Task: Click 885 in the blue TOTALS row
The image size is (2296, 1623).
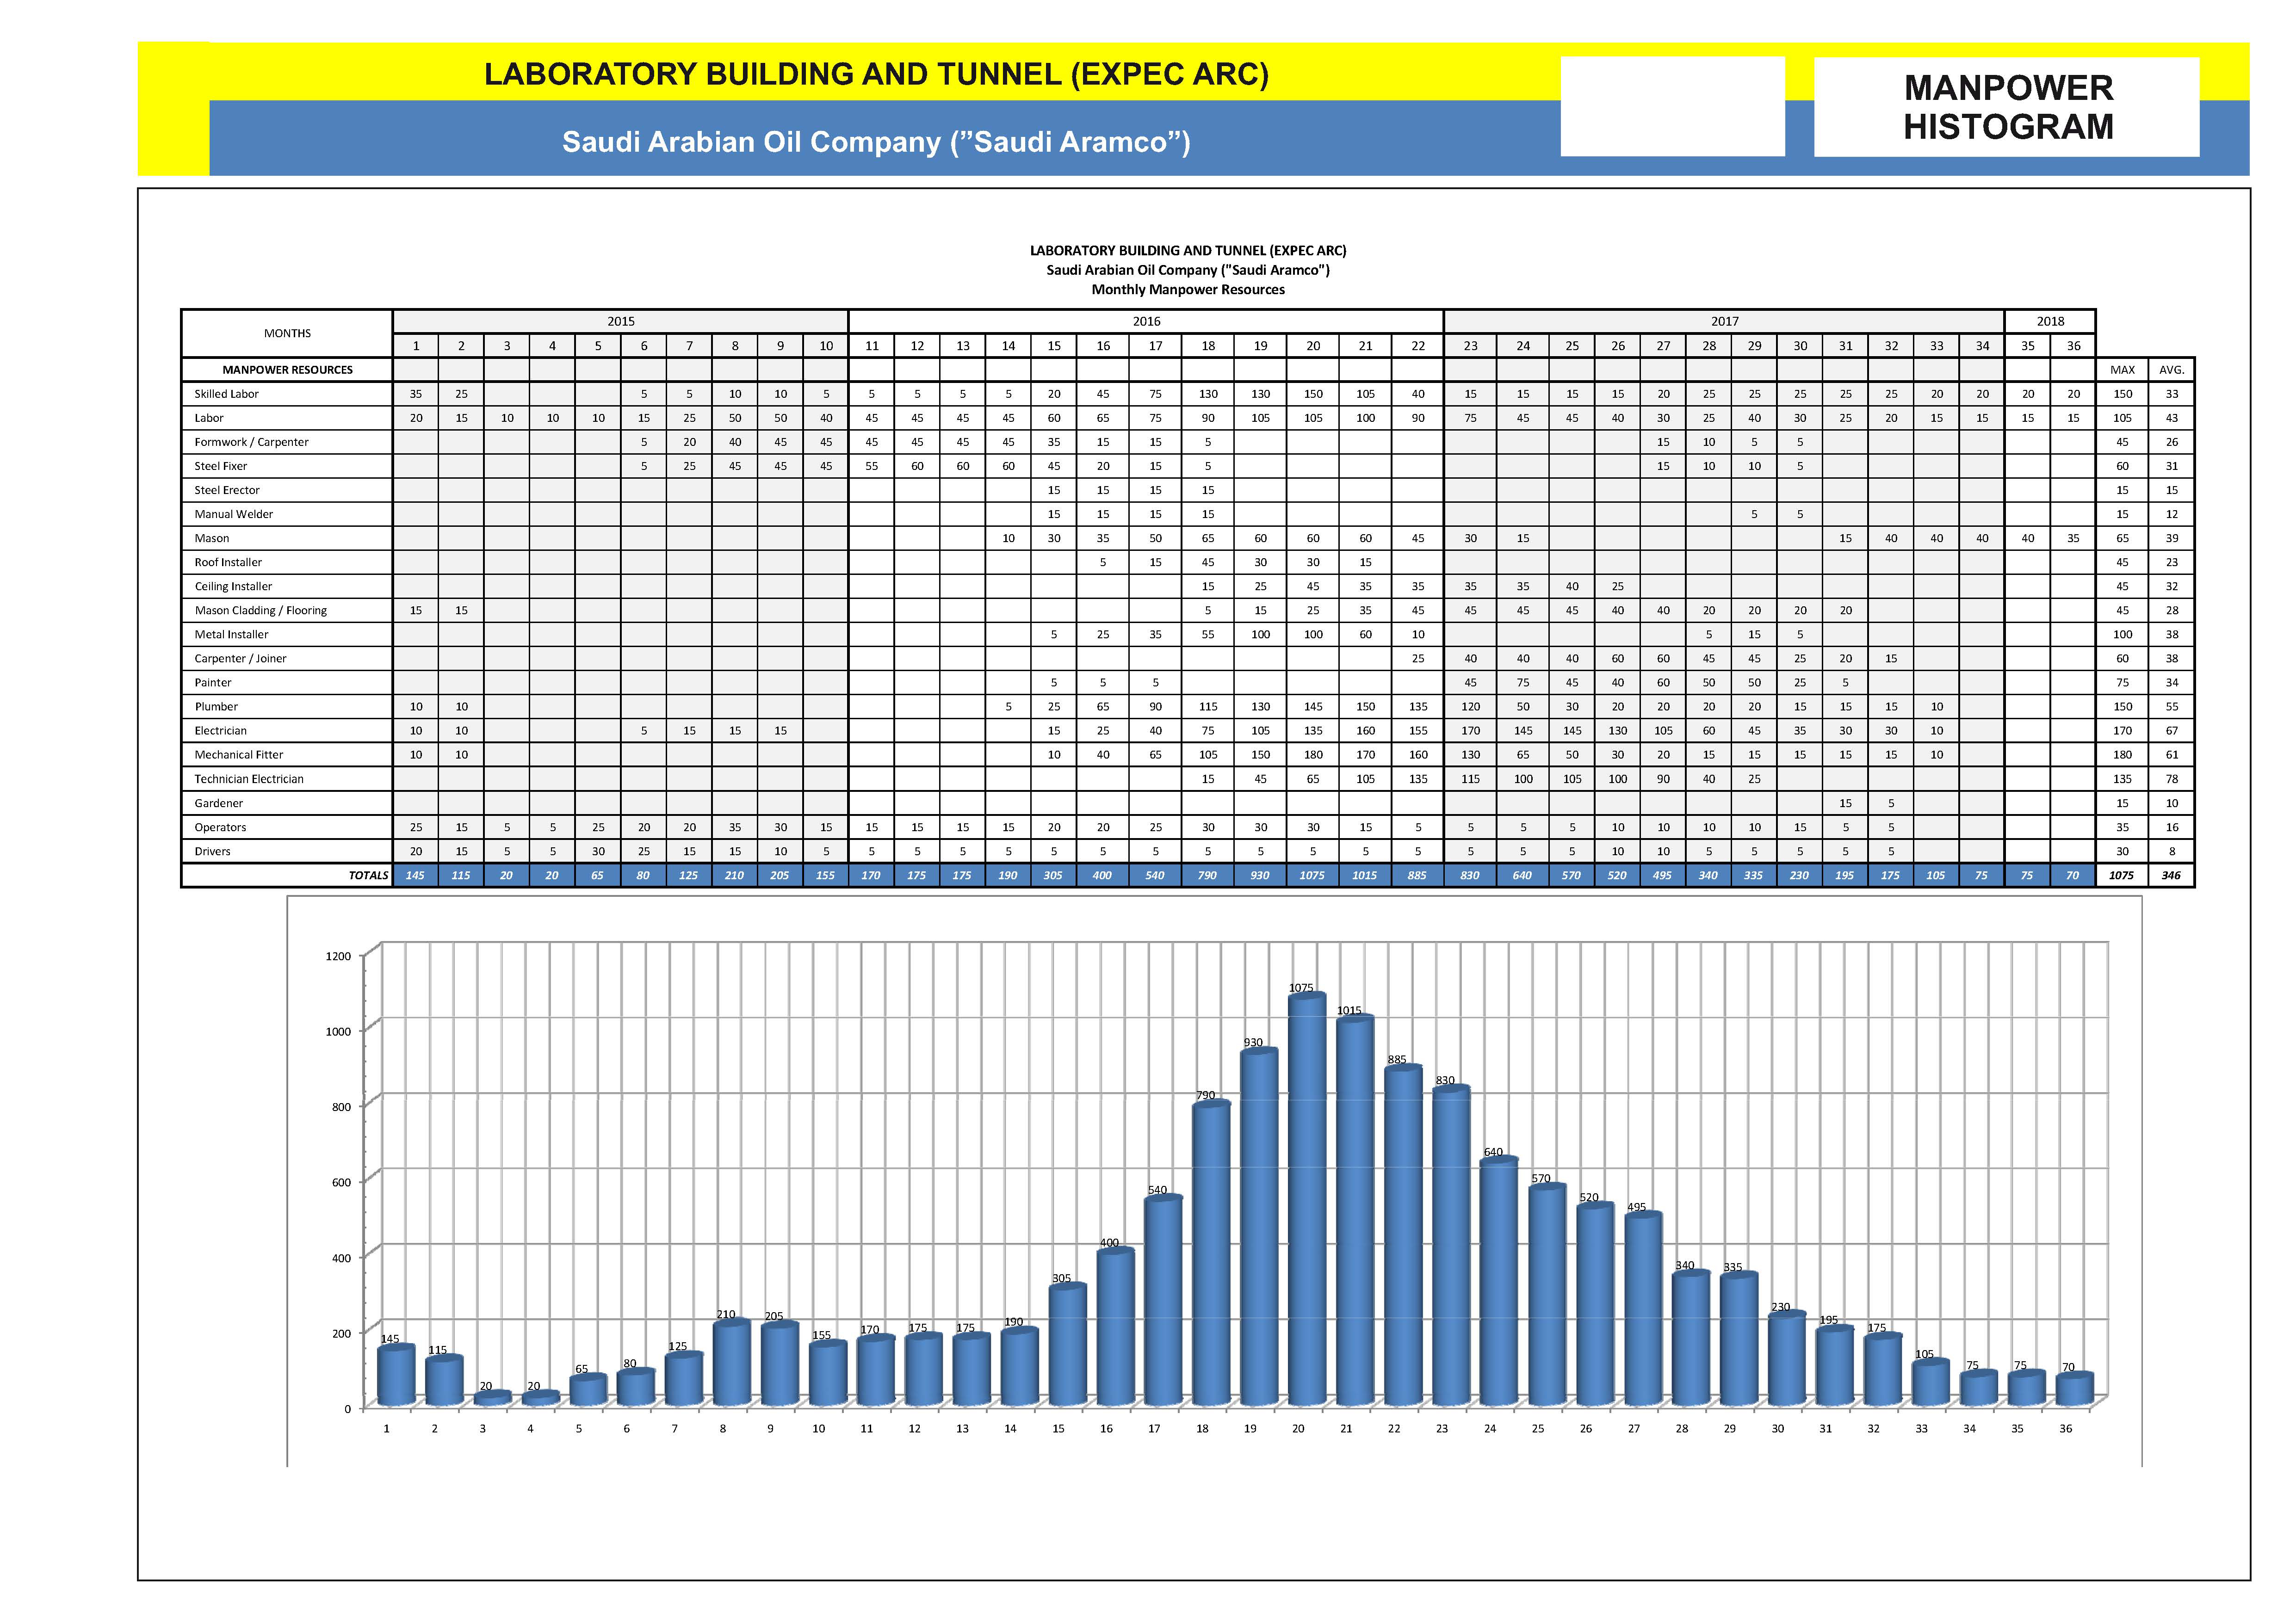Action: point(1417,875)
